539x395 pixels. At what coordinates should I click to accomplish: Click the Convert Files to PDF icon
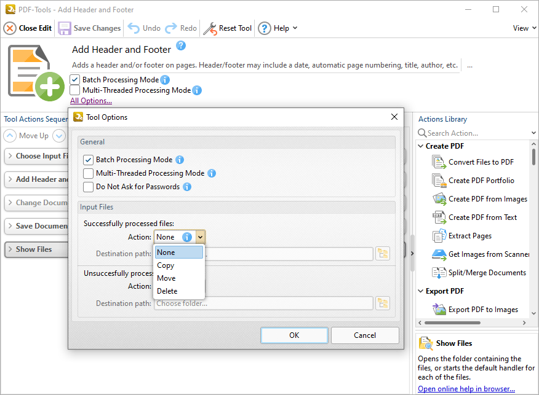(x=439, y=162)
